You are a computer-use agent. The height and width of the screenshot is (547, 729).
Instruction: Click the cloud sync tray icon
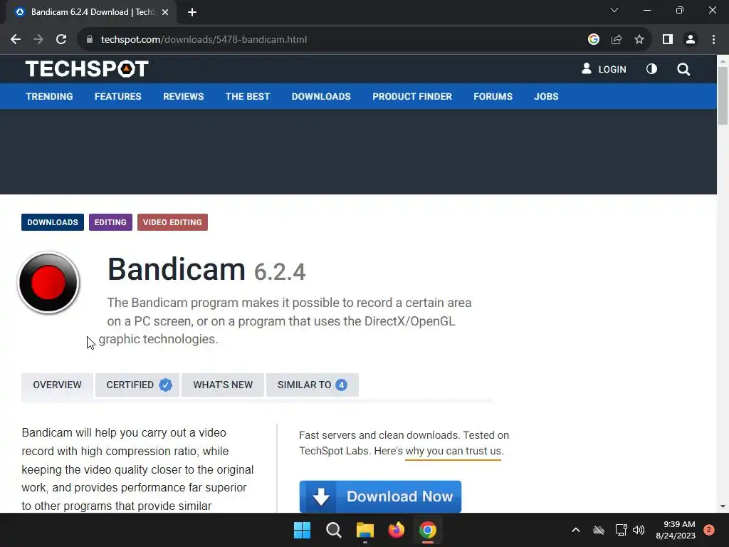coord(599,530)
